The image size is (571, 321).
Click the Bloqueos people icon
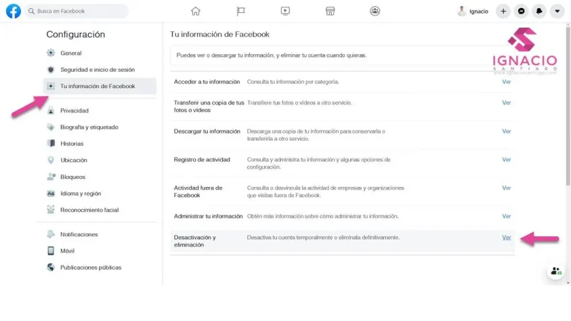click(x=51, y=177)
